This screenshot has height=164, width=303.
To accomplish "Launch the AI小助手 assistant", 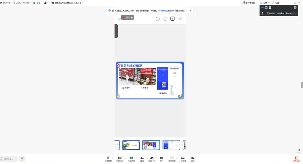I will 183,158.
